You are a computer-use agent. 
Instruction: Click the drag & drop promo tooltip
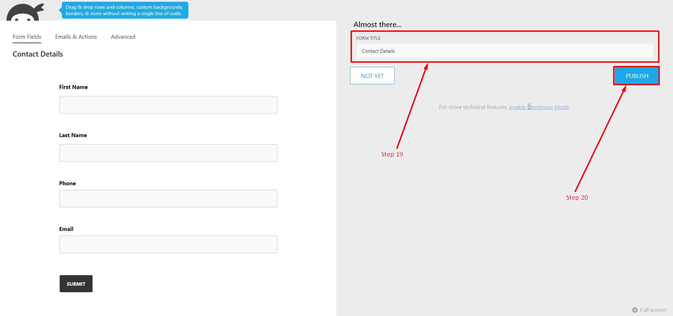coord(124,10)
